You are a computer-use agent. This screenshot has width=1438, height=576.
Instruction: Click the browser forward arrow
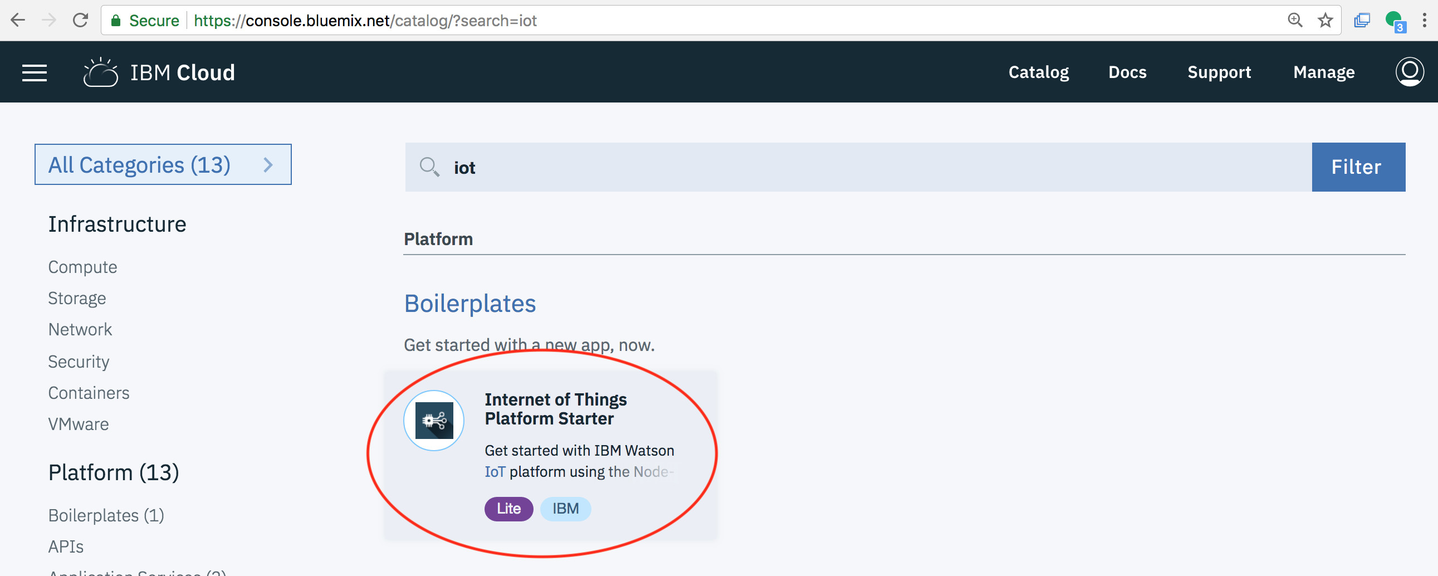(x=49, y=21)
